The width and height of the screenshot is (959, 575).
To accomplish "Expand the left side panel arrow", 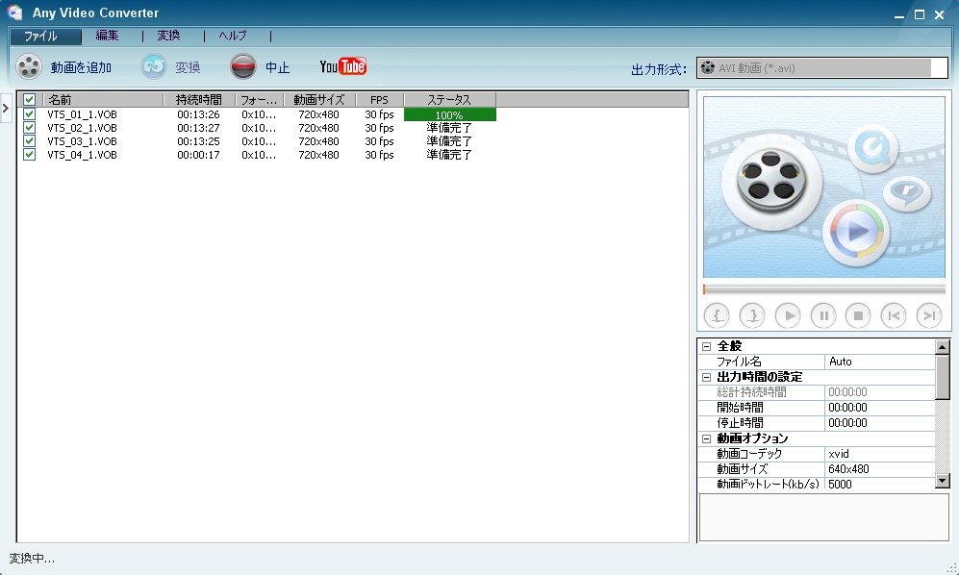I will tap(6, 109).
